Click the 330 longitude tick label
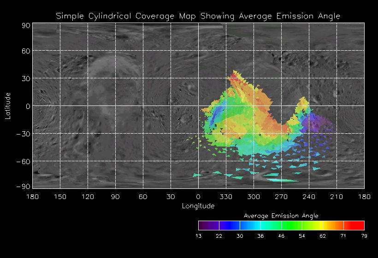This screenshot has height=258, width=378. point(226,197)
